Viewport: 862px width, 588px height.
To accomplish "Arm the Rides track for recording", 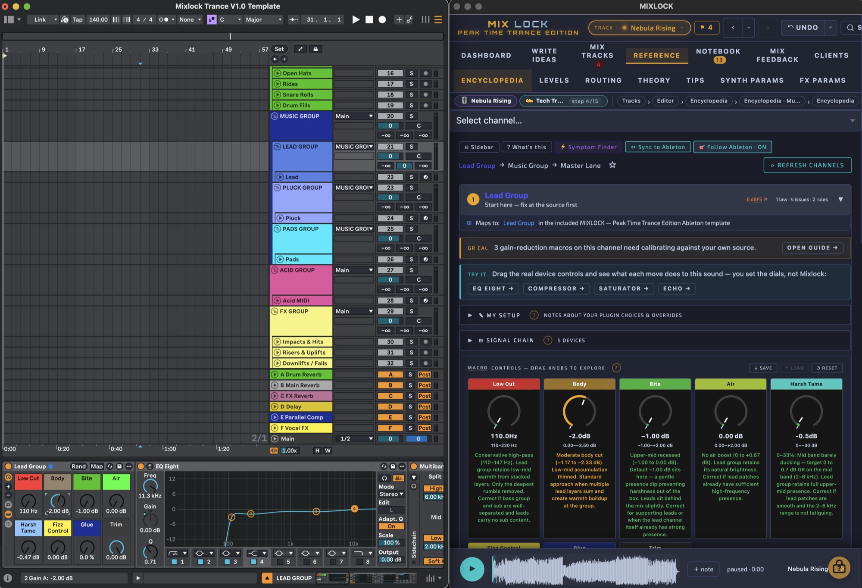I will 425,84.
